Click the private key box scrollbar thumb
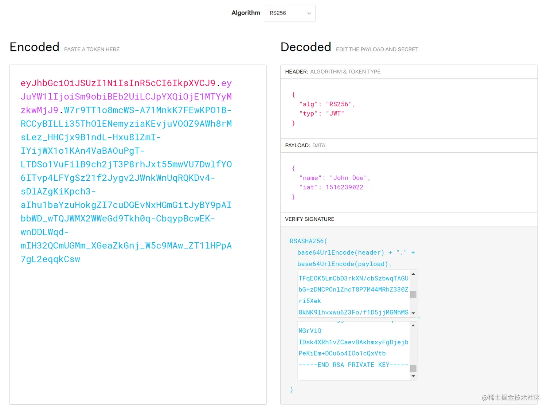 [413, 368]
